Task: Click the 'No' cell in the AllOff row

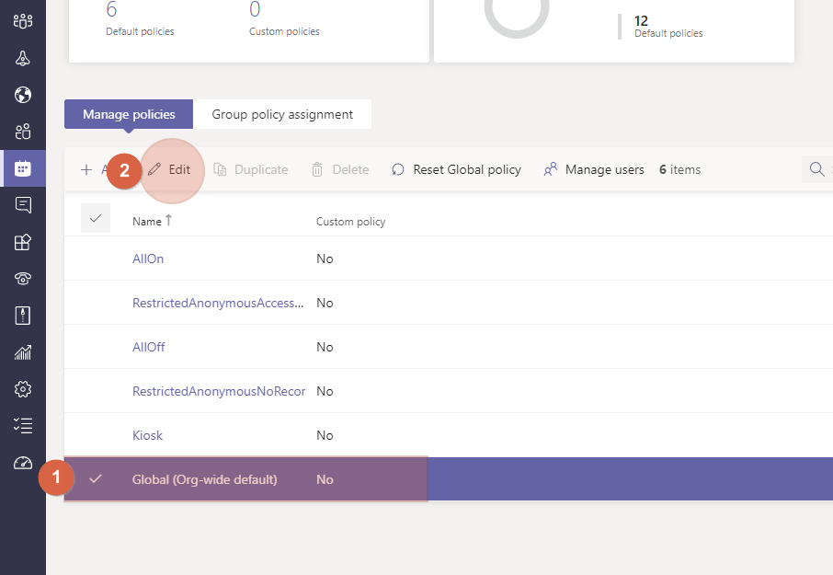Action: [325, 347]
